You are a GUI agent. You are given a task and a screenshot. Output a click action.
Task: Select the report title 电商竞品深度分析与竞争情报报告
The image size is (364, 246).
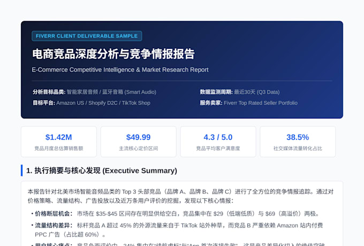pos(113,54)
